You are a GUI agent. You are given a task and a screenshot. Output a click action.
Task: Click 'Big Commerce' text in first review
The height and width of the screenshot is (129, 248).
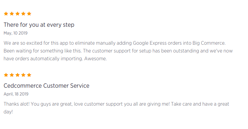[x=209, y=43]
